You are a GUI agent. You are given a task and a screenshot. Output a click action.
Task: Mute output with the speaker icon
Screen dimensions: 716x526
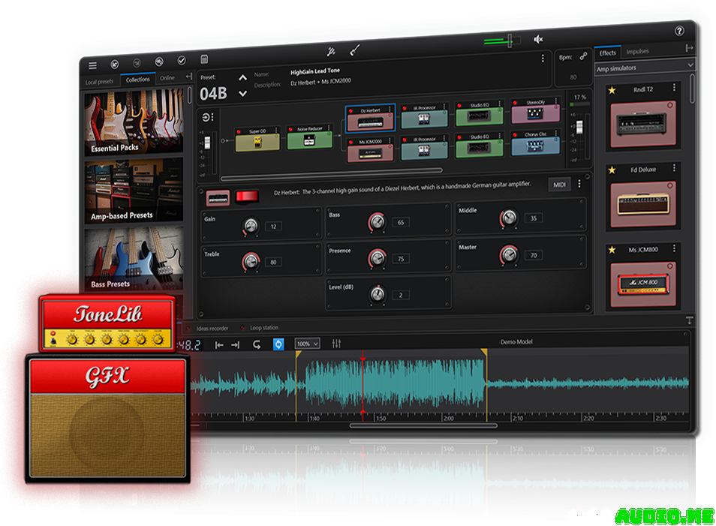pos(538,39)
